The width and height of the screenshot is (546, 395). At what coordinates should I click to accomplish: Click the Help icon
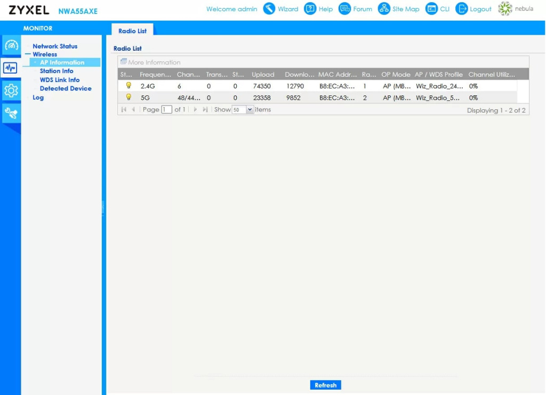click(310, 9)
